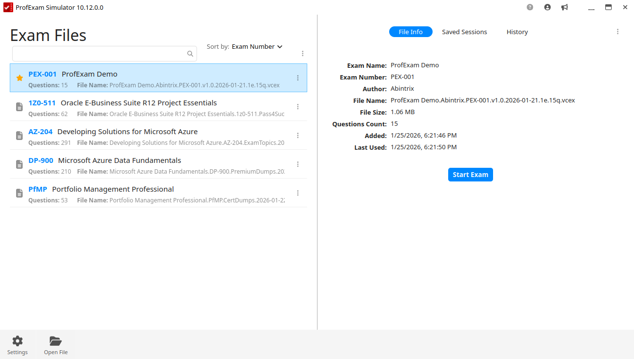Open more options for 1Z0-511 row
Screen dimensions: 634x359
[297, 107]
